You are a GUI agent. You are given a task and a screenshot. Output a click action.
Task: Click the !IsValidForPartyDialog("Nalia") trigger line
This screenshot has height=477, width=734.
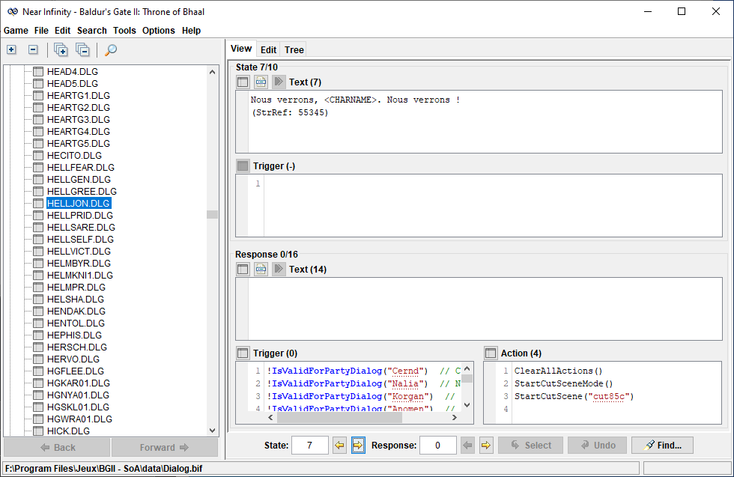coord(348,384)
